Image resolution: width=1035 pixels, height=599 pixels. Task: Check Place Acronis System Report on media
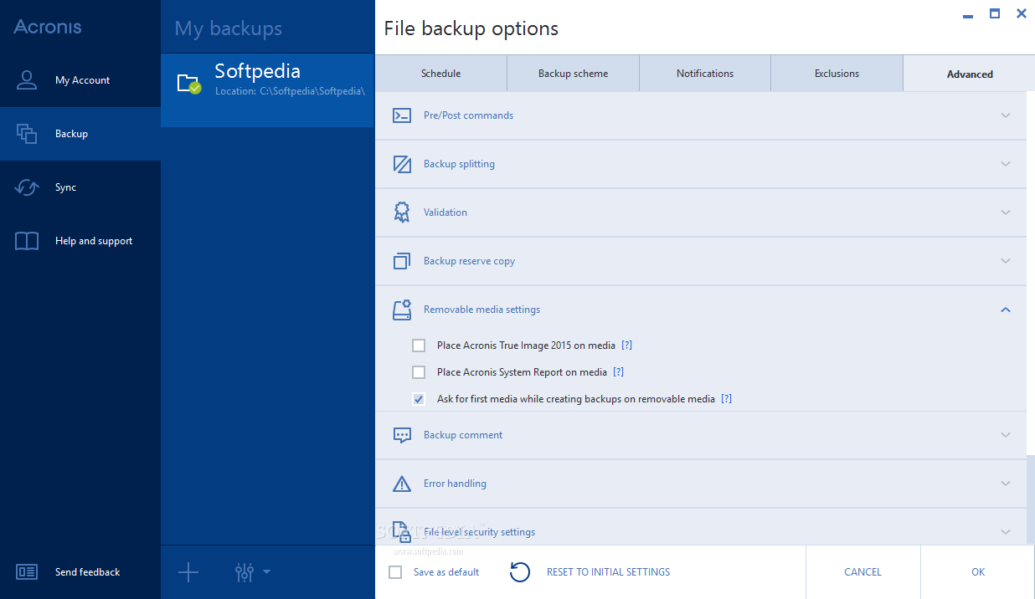[419, 372]
